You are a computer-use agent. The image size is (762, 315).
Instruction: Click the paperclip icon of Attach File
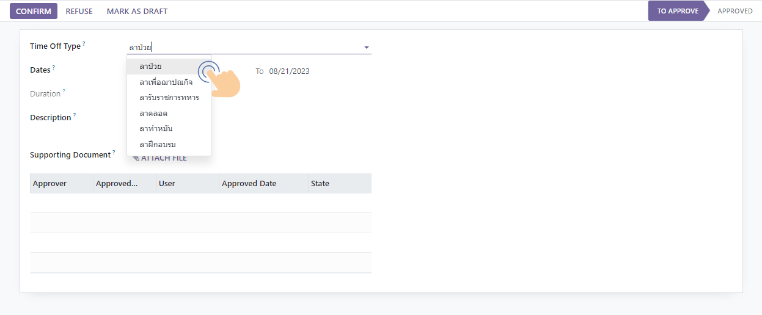136,158
